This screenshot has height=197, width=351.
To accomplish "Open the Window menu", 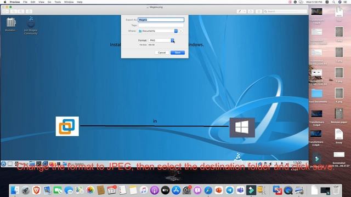I will [x=69, y=2].
